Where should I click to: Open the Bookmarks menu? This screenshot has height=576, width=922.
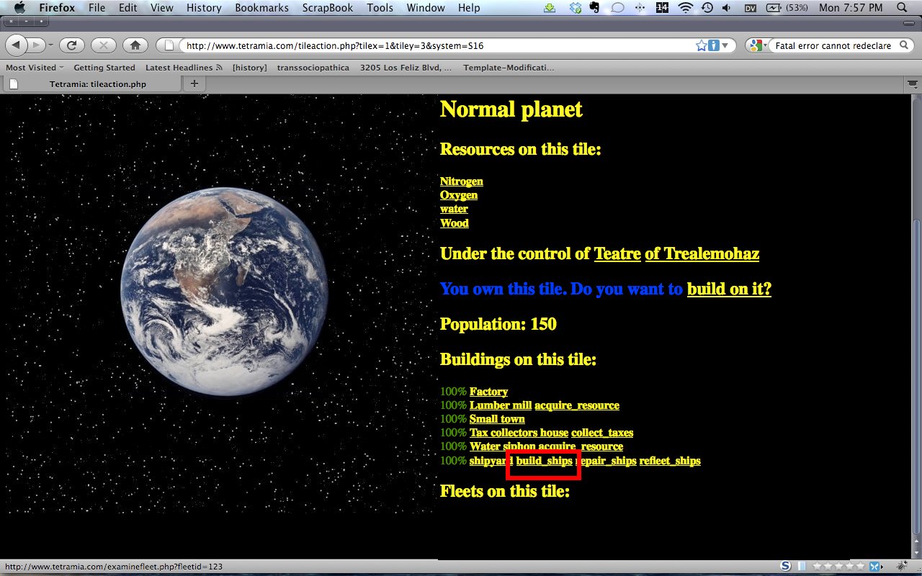click(261, 8)
